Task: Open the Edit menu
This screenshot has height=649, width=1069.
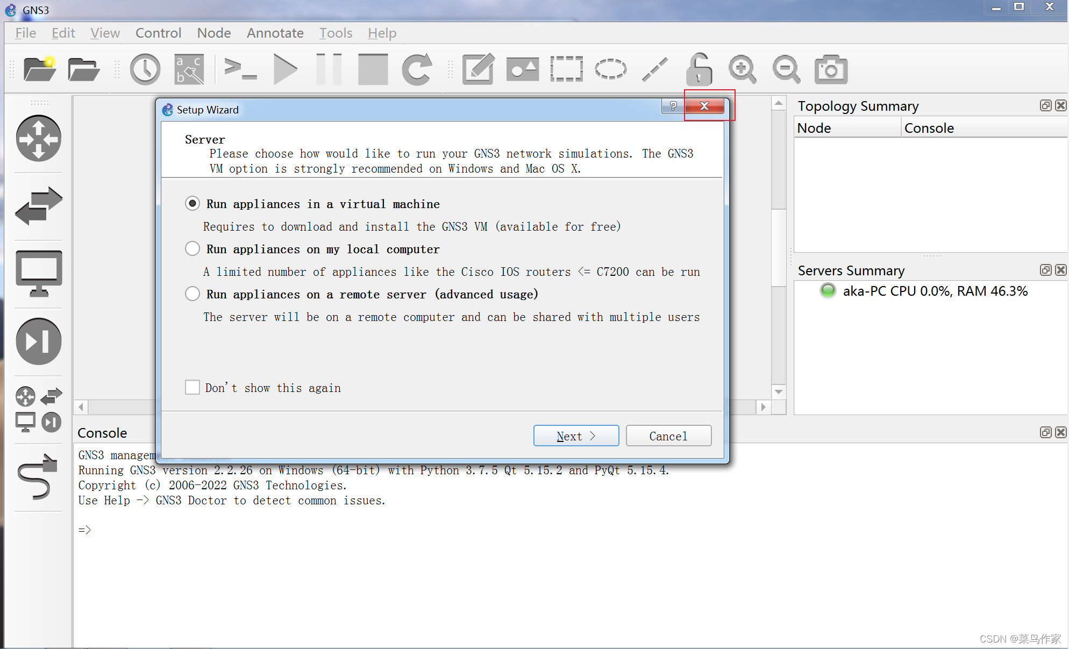Action: coord(63,33)
